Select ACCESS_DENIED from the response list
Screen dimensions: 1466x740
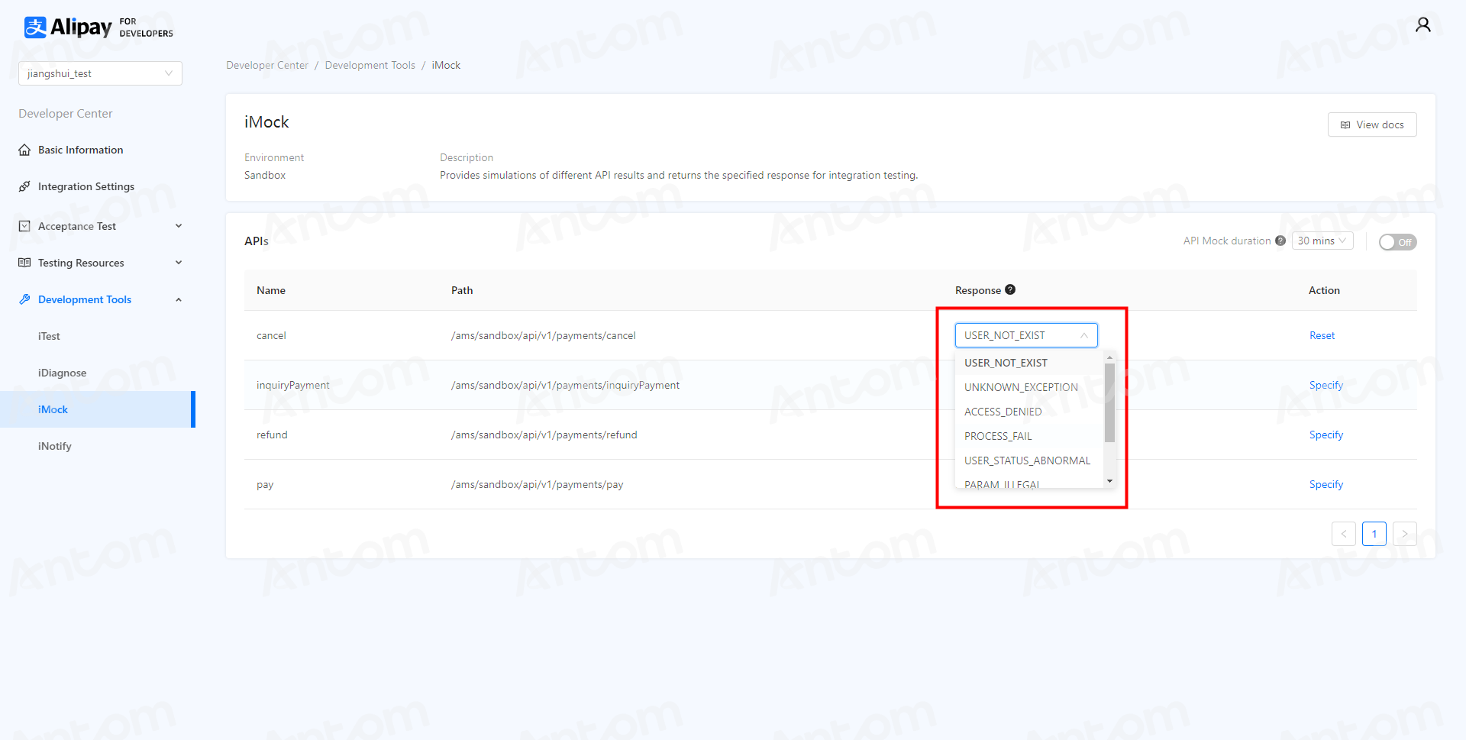pyautogui.click(x=1028, y=412)
